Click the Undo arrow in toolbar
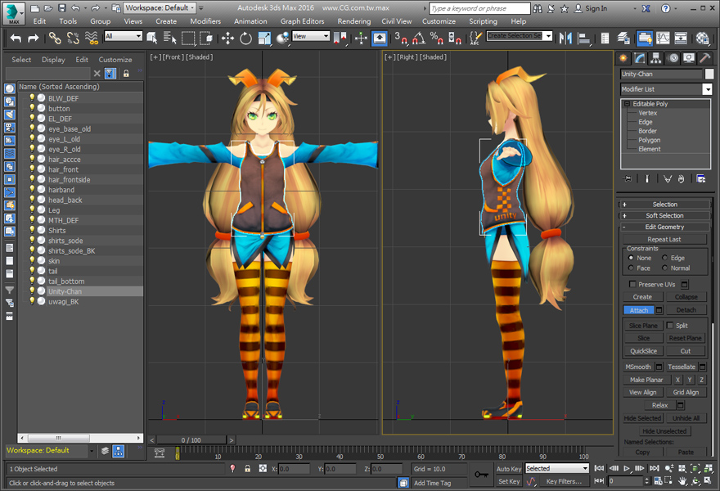 point(15,38)
